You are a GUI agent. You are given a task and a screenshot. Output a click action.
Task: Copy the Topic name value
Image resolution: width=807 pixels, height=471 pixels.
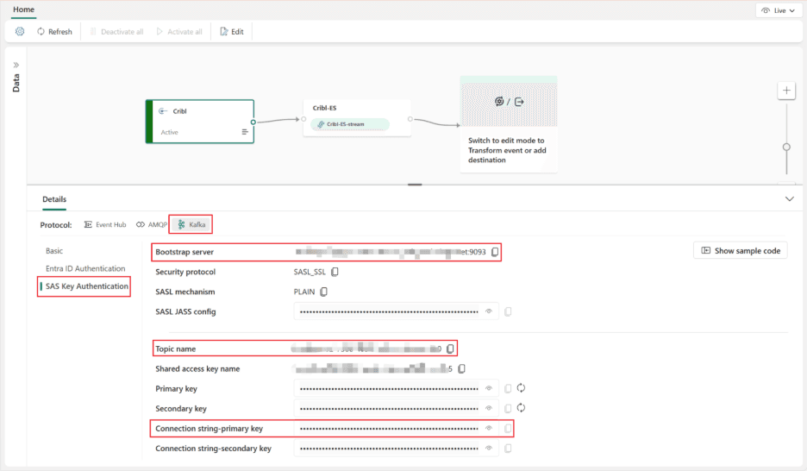(450, 349)
